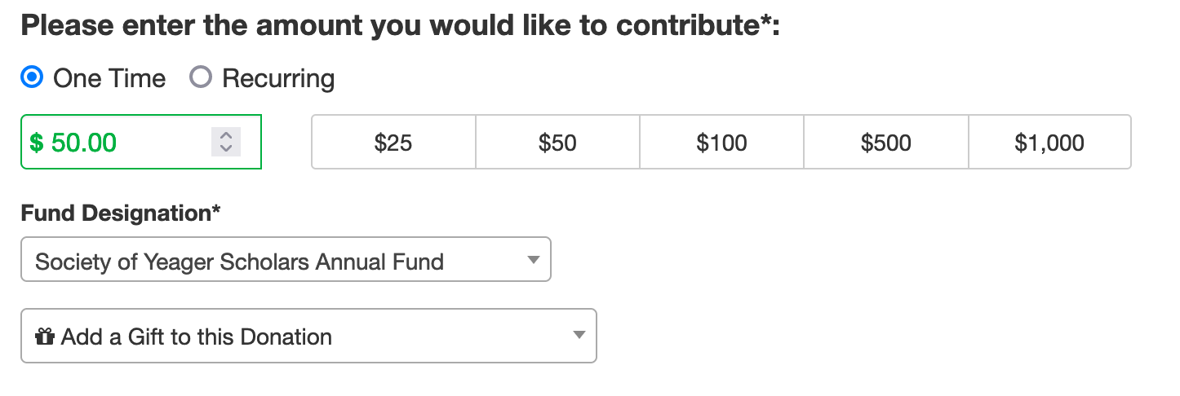Click the contribution amount heading text
The height and width of the screenshot is (396, 1180).
click(400, 26)
